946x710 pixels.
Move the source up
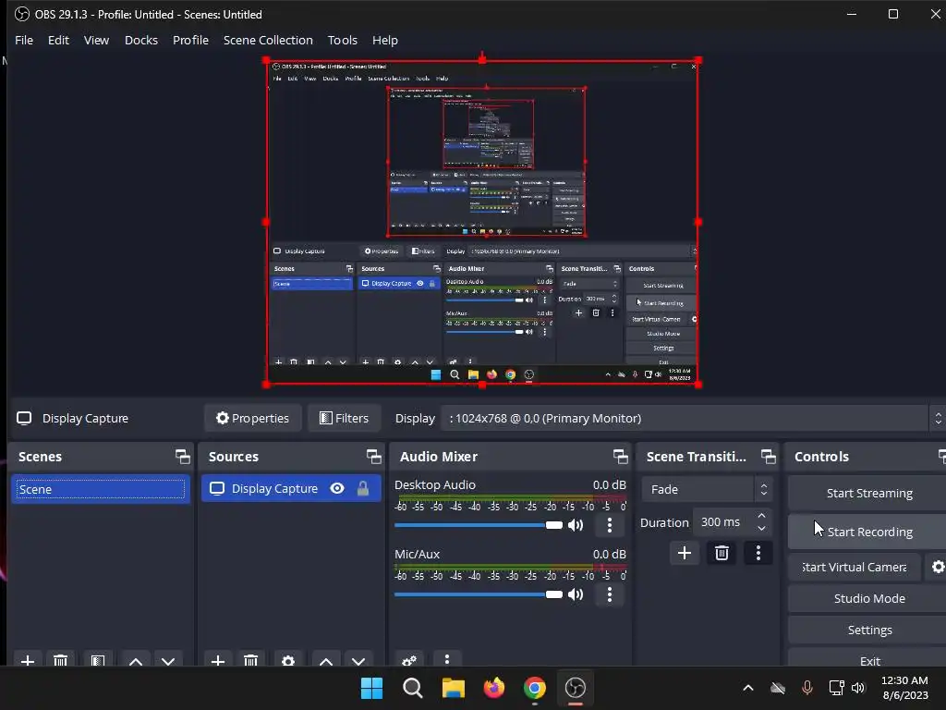click(326, 660)
